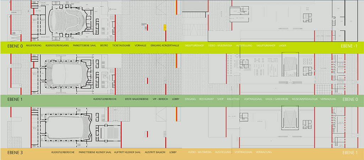This screenshot has height=160, width=364.
Task: Click ERSTE BALKONEBENE label
Action: (x=137, y=99)
